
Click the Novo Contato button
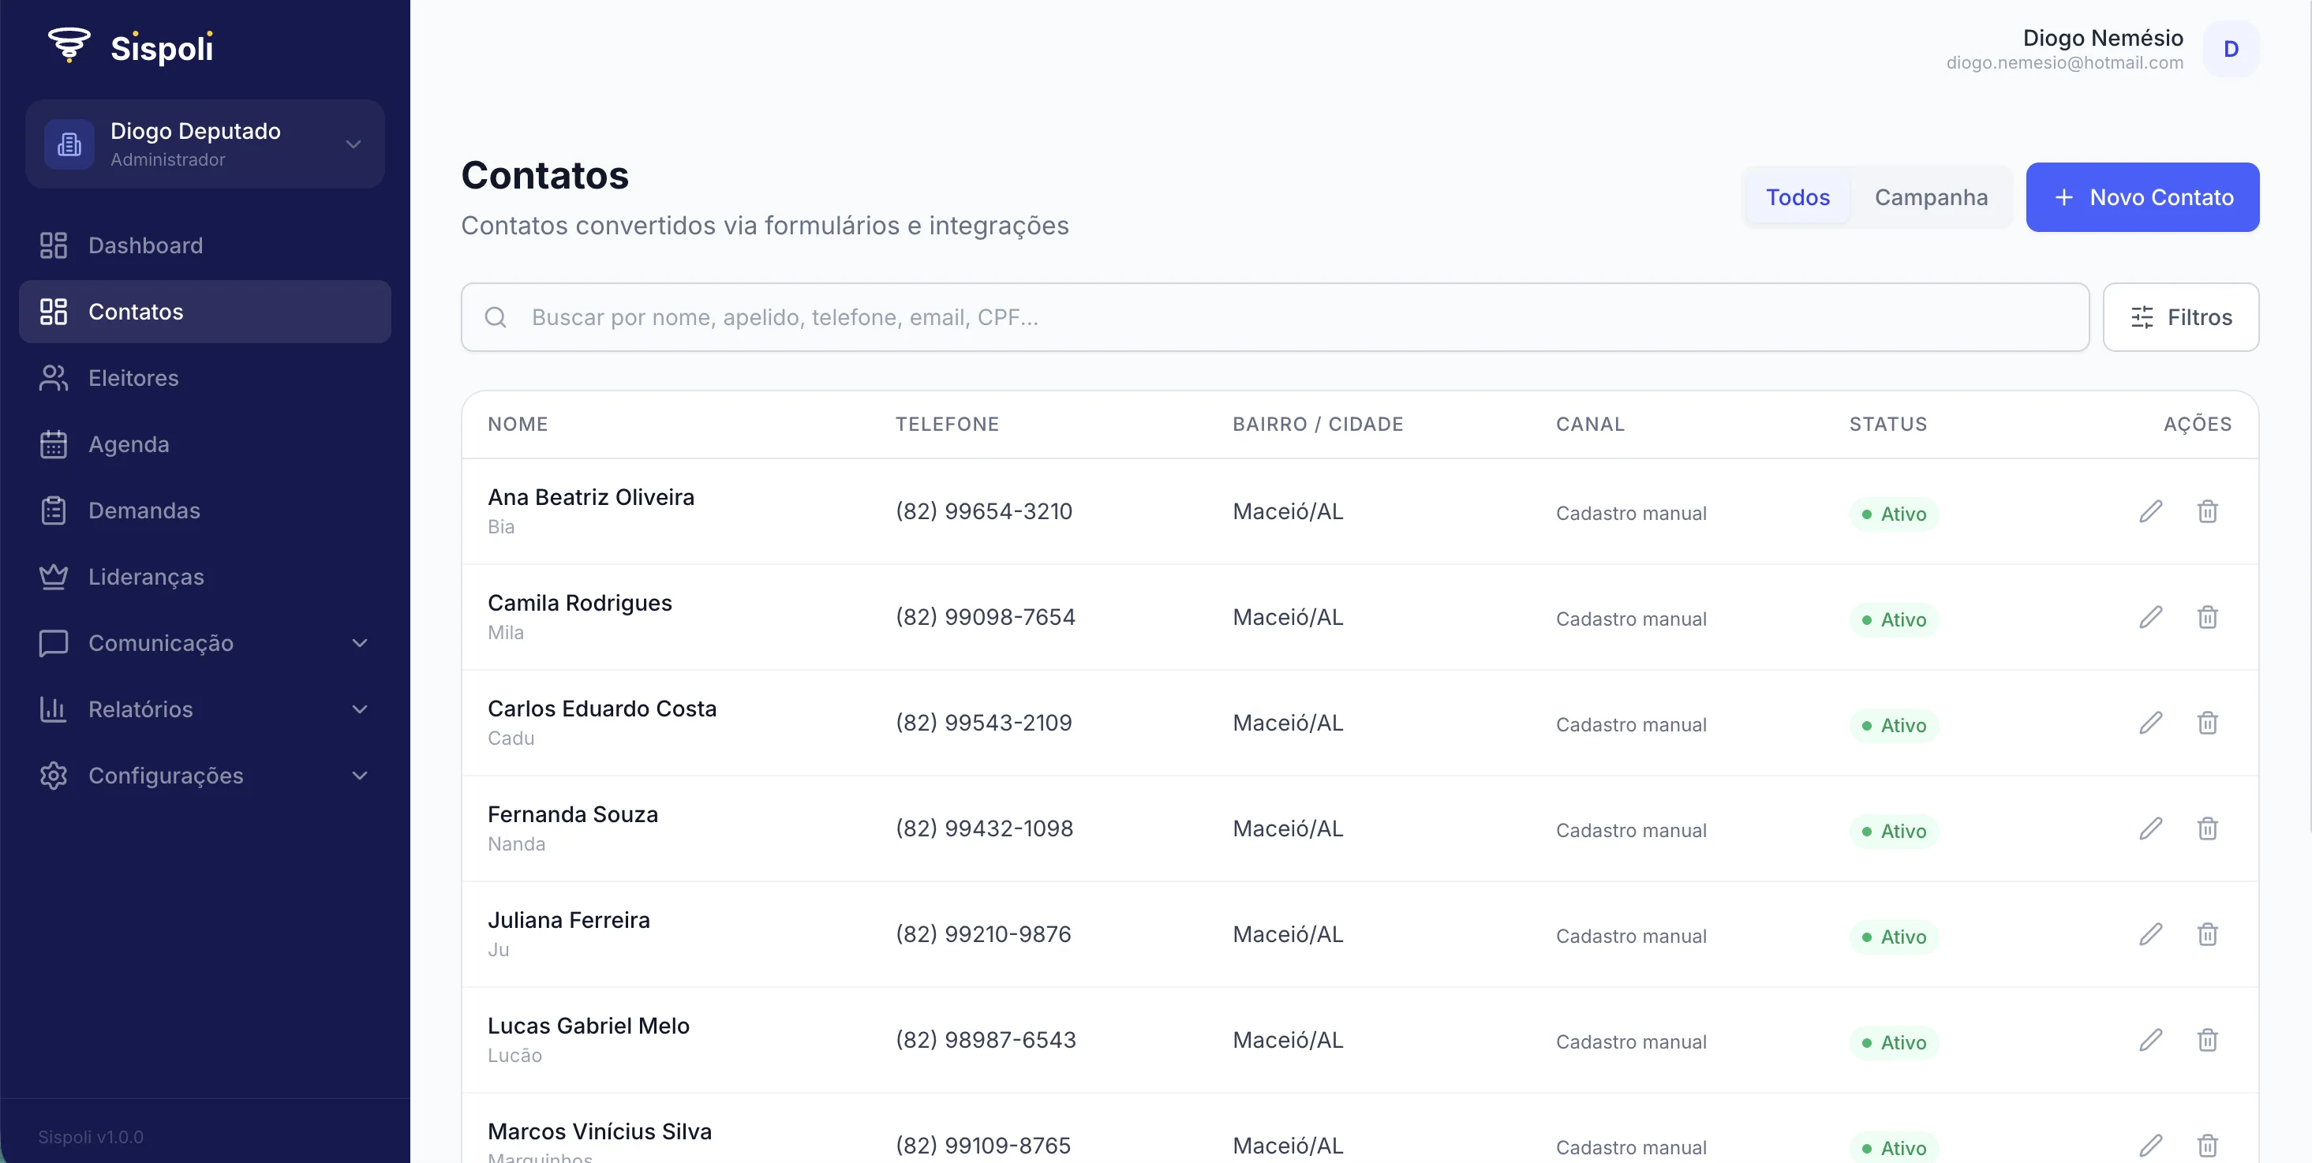(2142, 196)
